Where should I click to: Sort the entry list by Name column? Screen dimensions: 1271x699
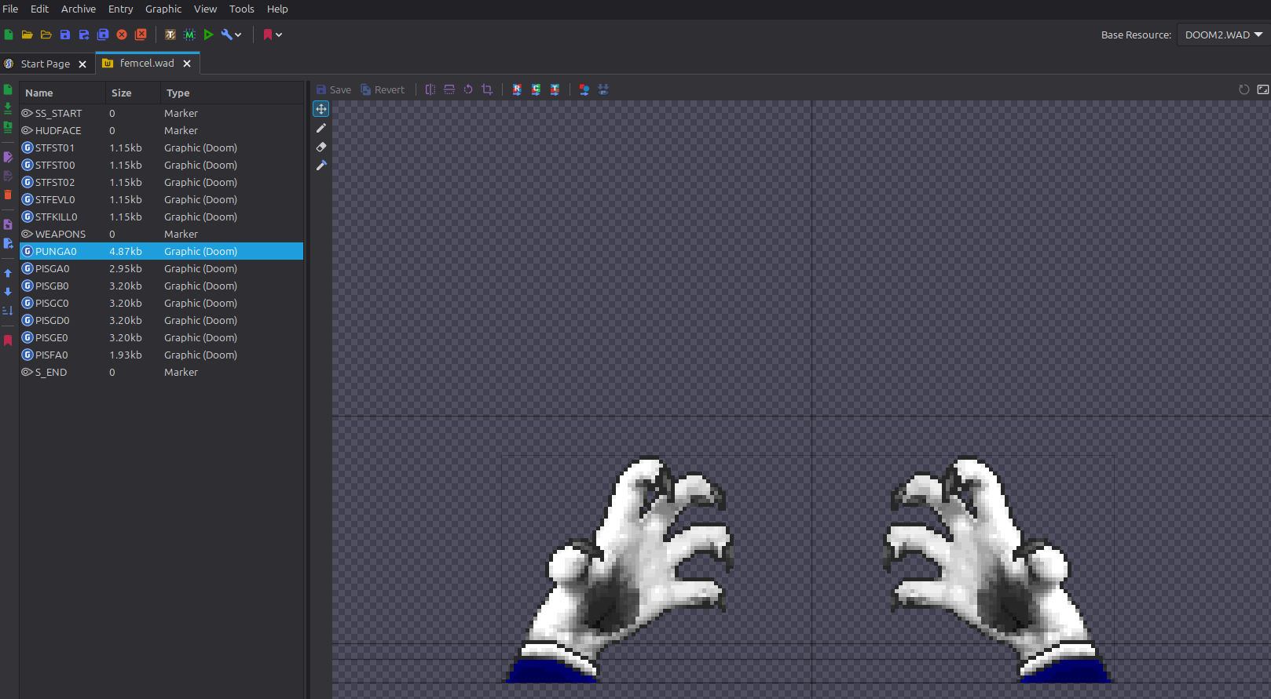(63, 93)
